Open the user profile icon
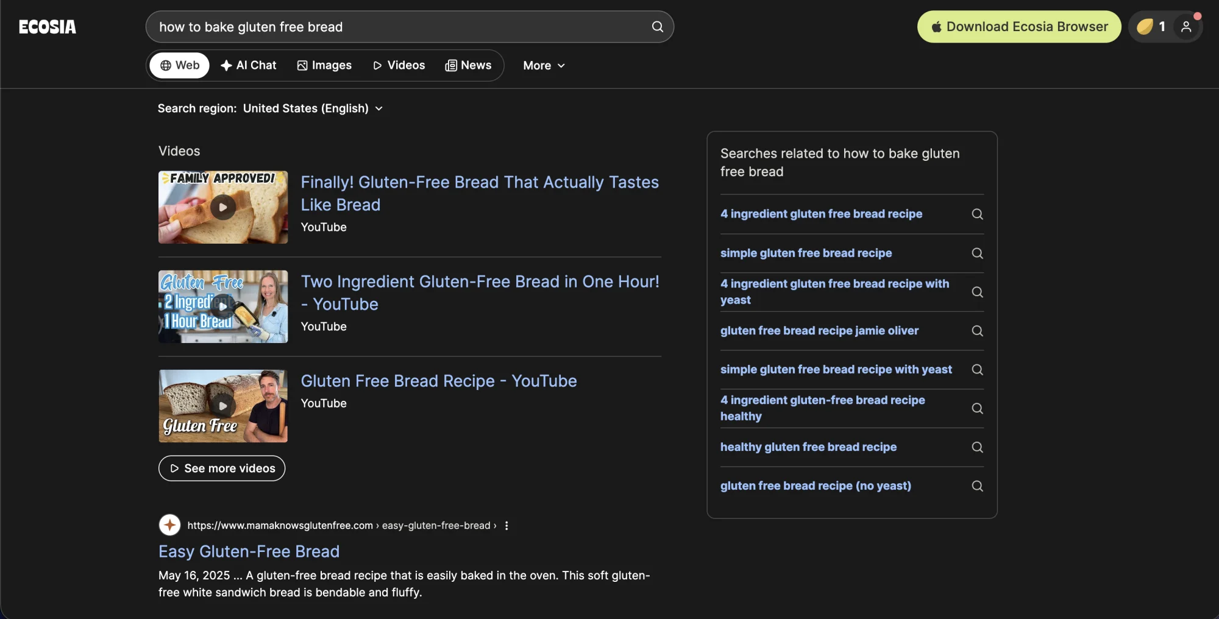The width and height of the screenshot is (1219, 619). [1185, 27]
